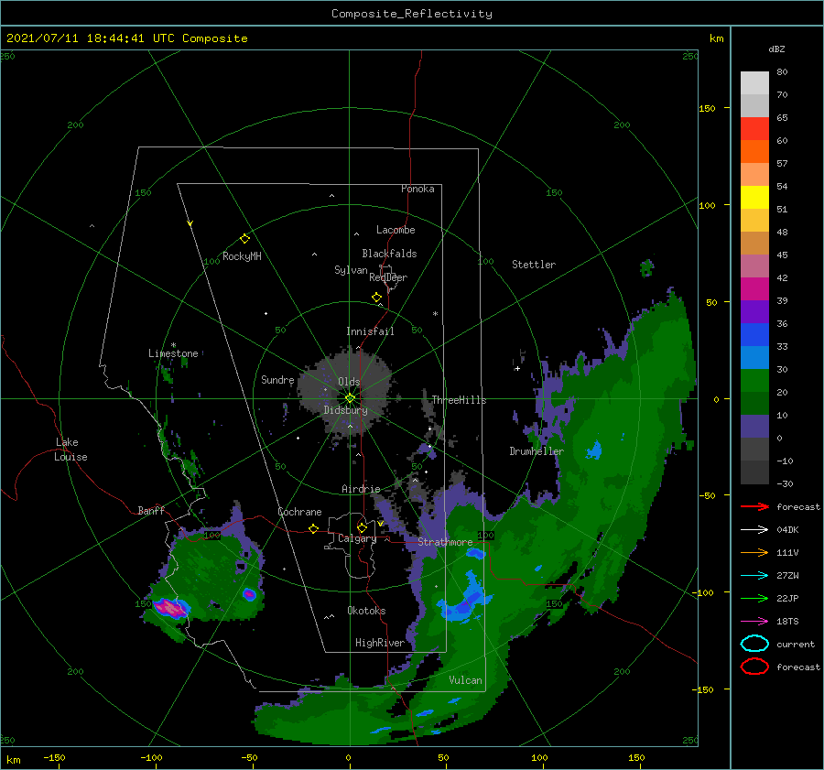
Task: Click the Innisfail town label
Action: click(370, 331)
